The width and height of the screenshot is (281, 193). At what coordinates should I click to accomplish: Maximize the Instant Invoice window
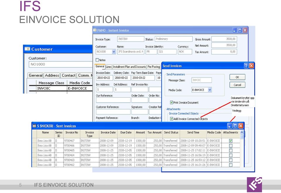(x=240, y=30)
